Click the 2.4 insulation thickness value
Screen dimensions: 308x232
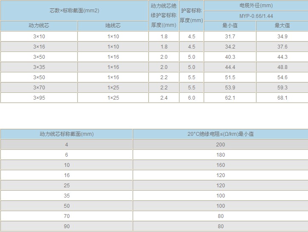[164, 98]
